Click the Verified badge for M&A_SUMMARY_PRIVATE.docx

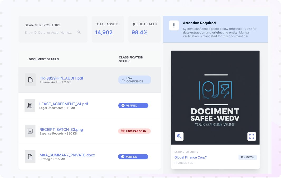(x=133, y=157)
